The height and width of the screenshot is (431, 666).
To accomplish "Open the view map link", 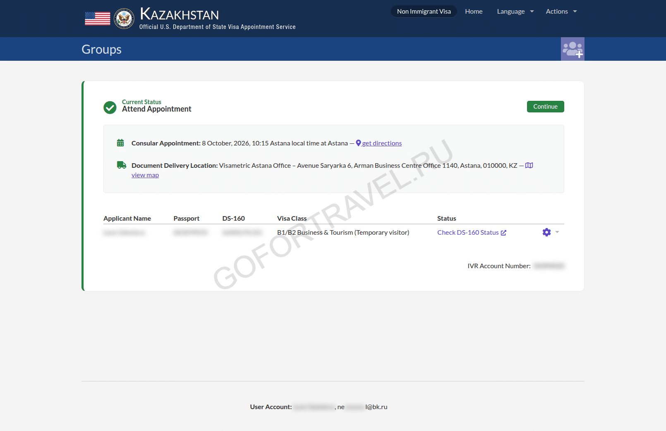I will click(145, 175).
